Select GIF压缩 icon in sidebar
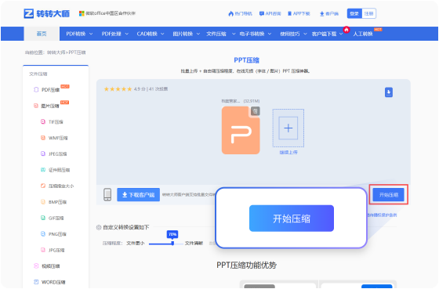 click(x=43, y=218)
